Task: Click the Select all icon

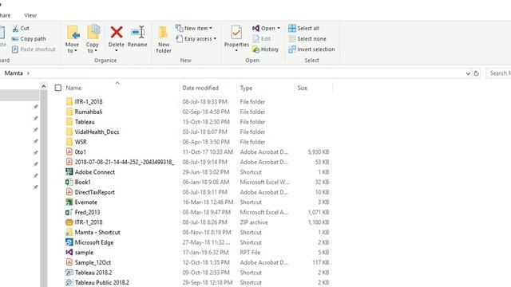Action: [292, 29]
